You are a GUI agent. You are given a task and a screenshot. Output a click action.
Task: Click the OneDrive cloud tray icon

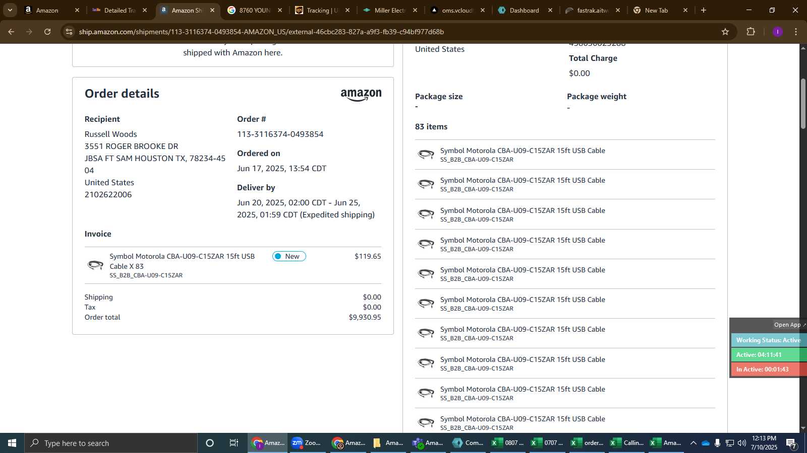coord(706,443)
